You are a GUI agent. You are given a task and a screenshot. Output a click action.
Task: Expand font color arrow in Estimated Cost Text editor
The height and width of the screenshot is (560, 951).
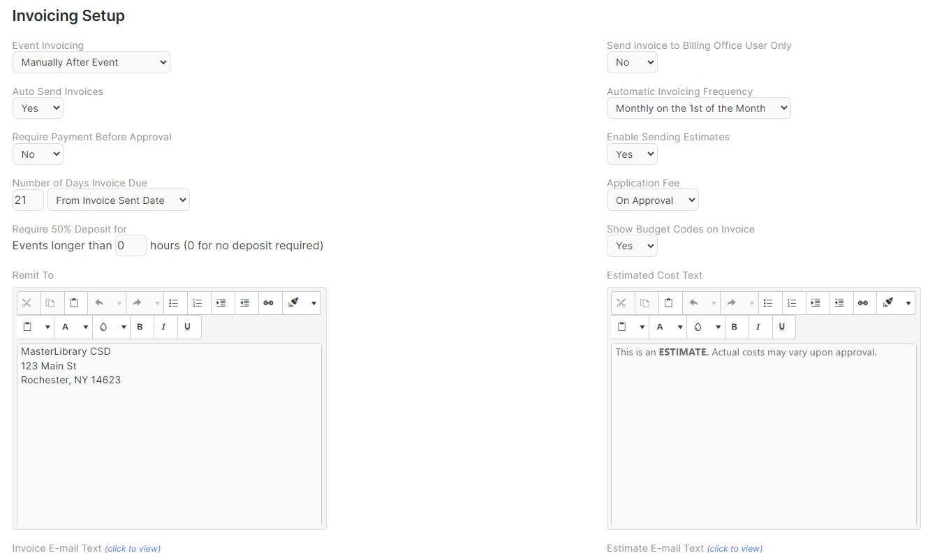pos(679,327)
